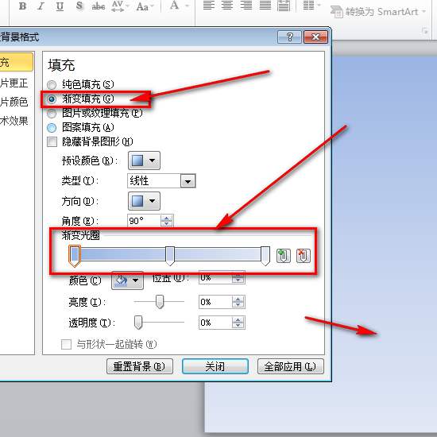Click the 透明度 percentage field

[x=215, y=323]
